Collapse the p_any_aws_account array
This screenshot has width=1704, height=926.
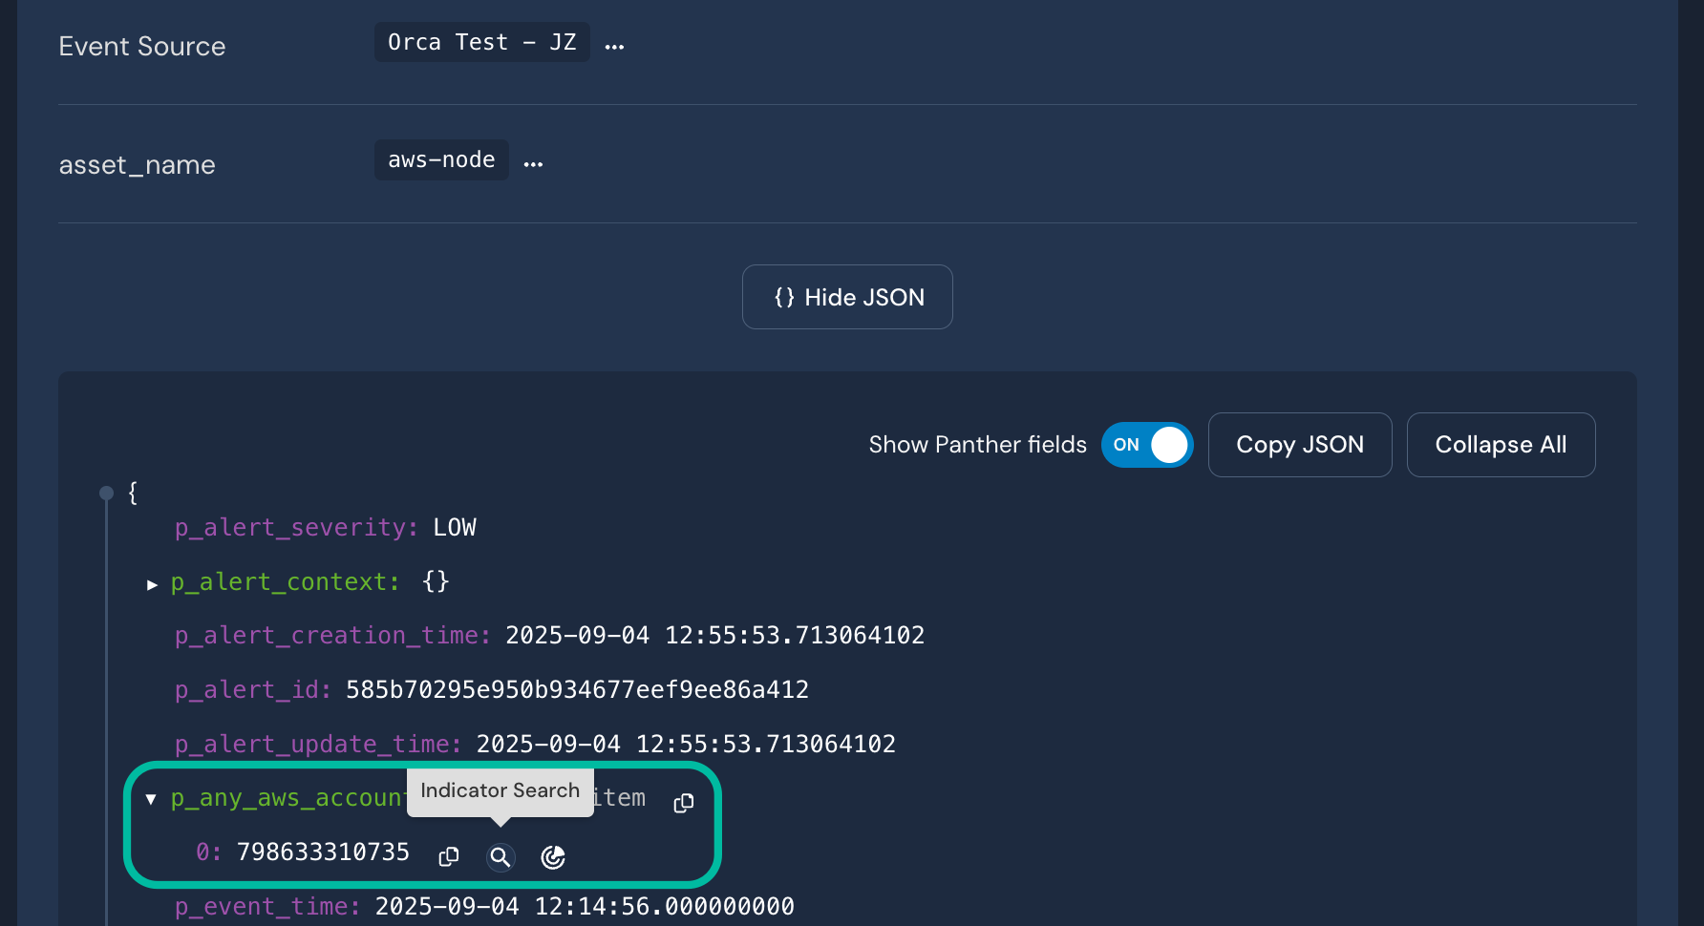tap(151, 799)
